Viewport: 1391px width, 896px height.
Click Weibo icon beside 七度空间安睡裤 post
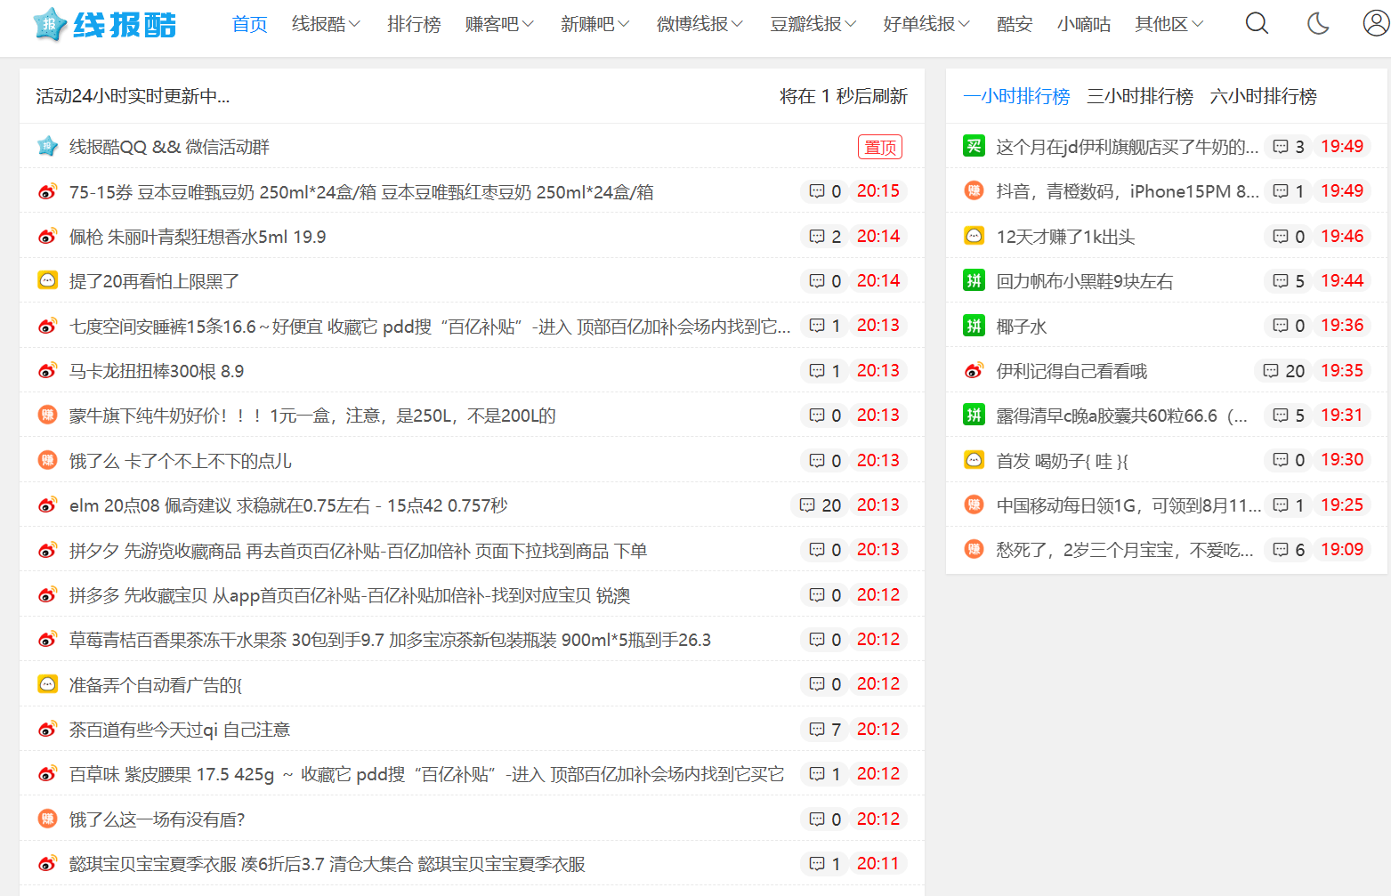(48, 326)
